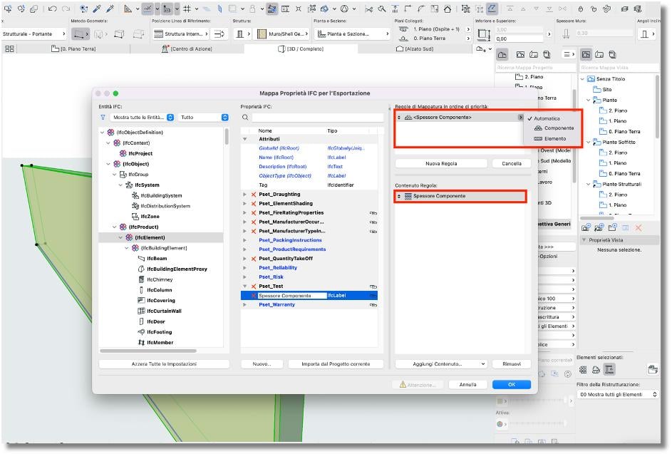672x454 pixels.
Task: Expand the Pset_Warranty property set
Action: click(244, 304)
